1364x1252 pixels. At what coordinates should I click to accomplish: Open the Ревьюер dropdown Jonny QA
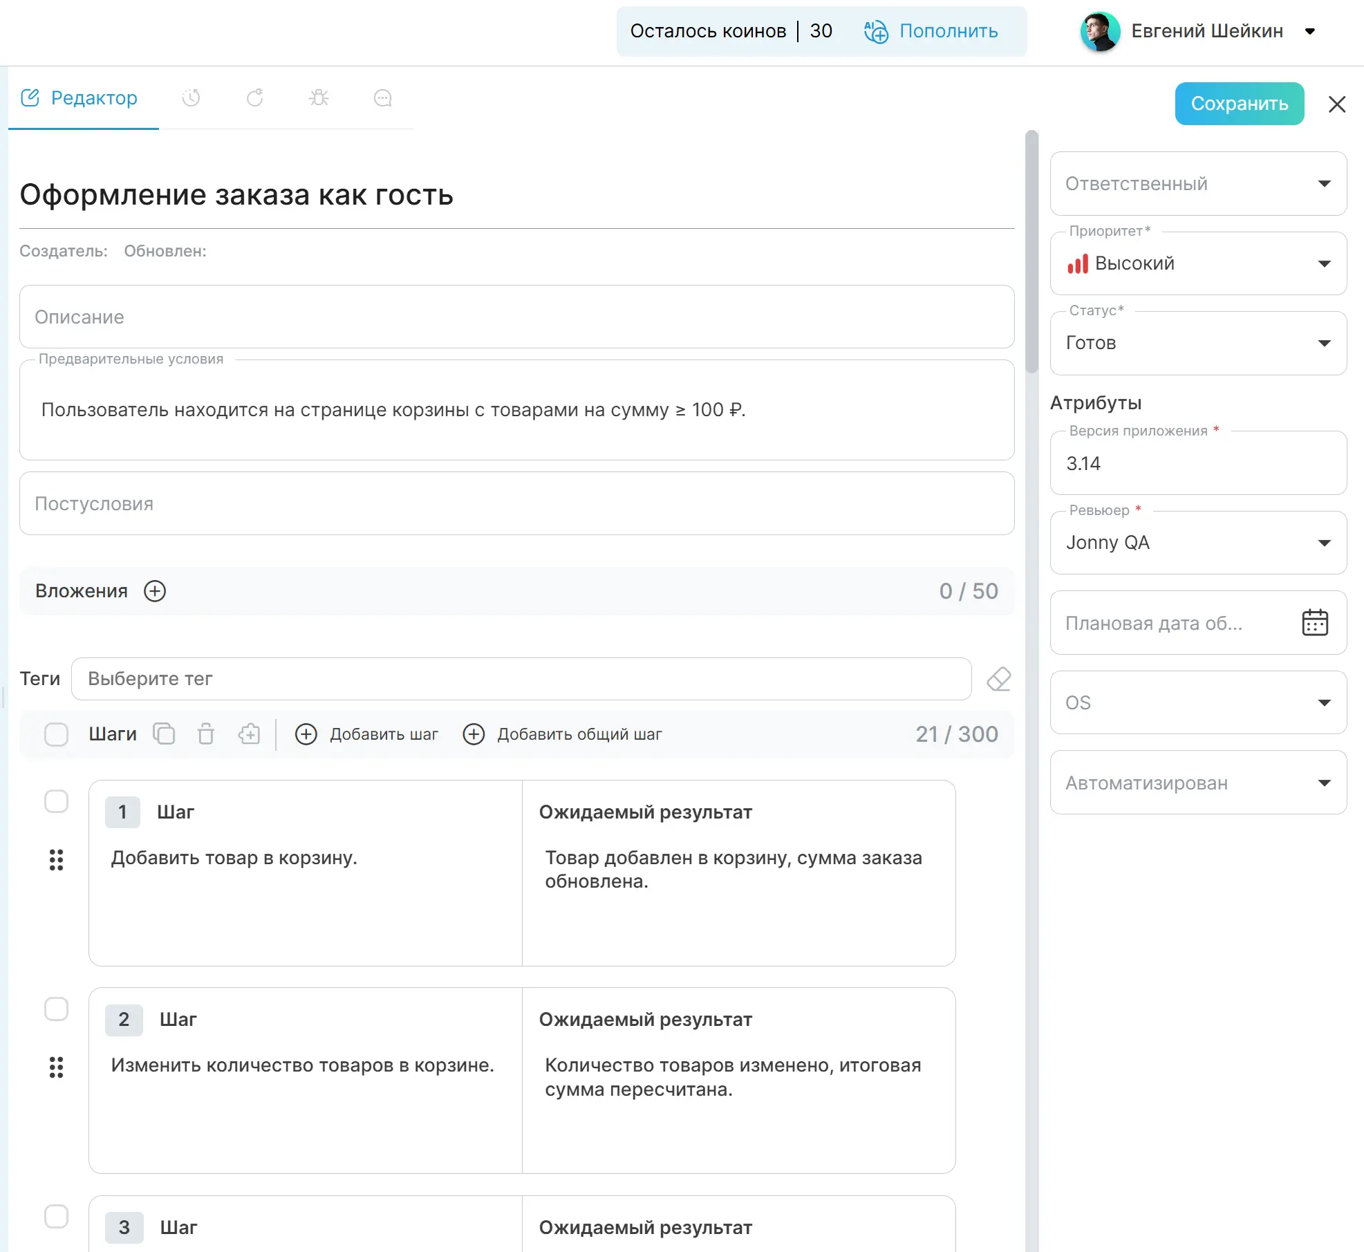click(1198, 543)
